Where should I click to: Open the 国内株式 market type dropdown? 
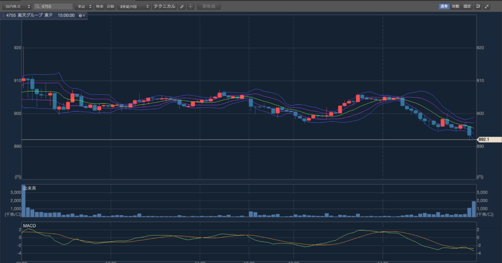tap(16, 6)
